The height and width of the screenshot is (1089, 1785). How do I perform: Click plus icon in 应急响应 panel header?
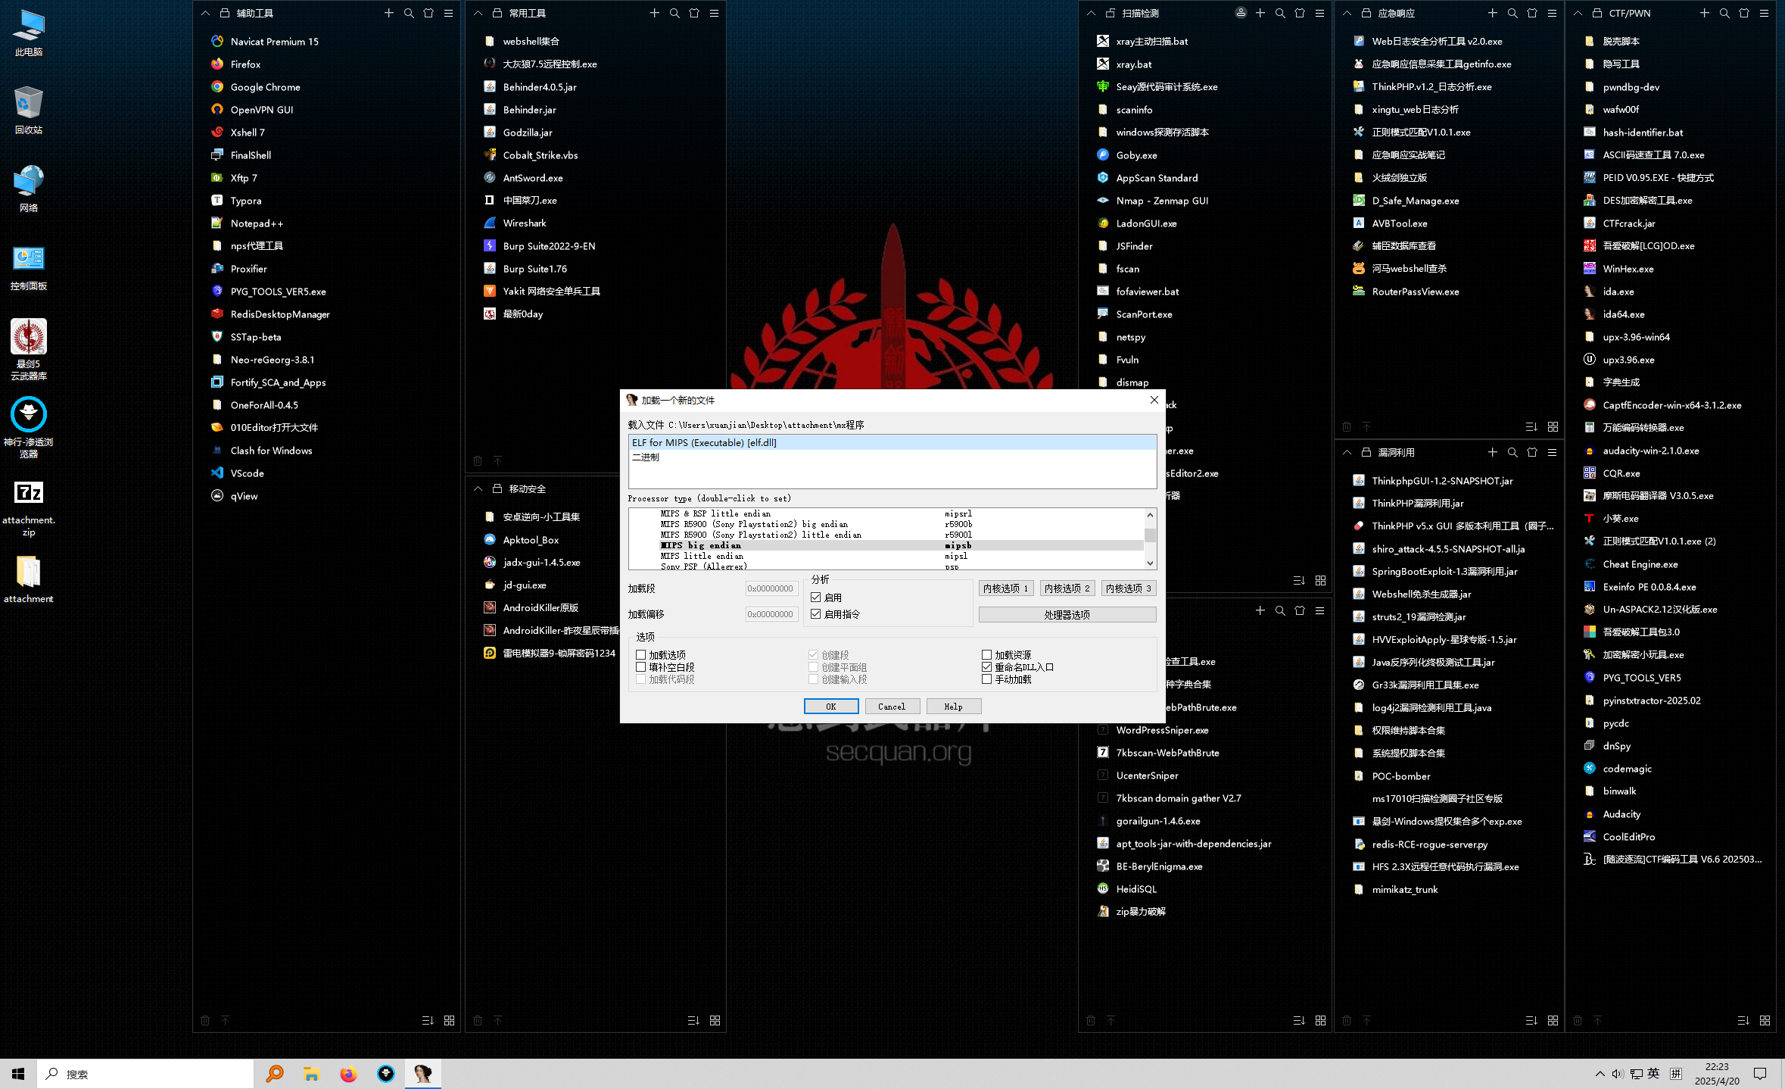(x=1492, y=14)
